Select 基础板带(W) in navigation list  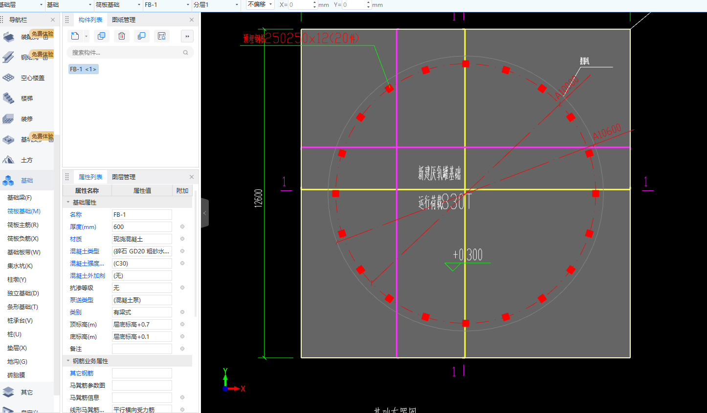24,252
